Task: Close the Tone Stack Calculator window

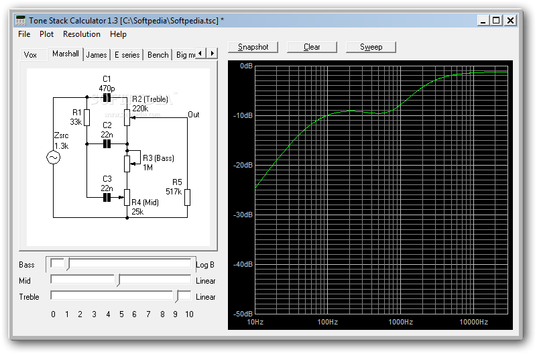Action: coord(510,21)
